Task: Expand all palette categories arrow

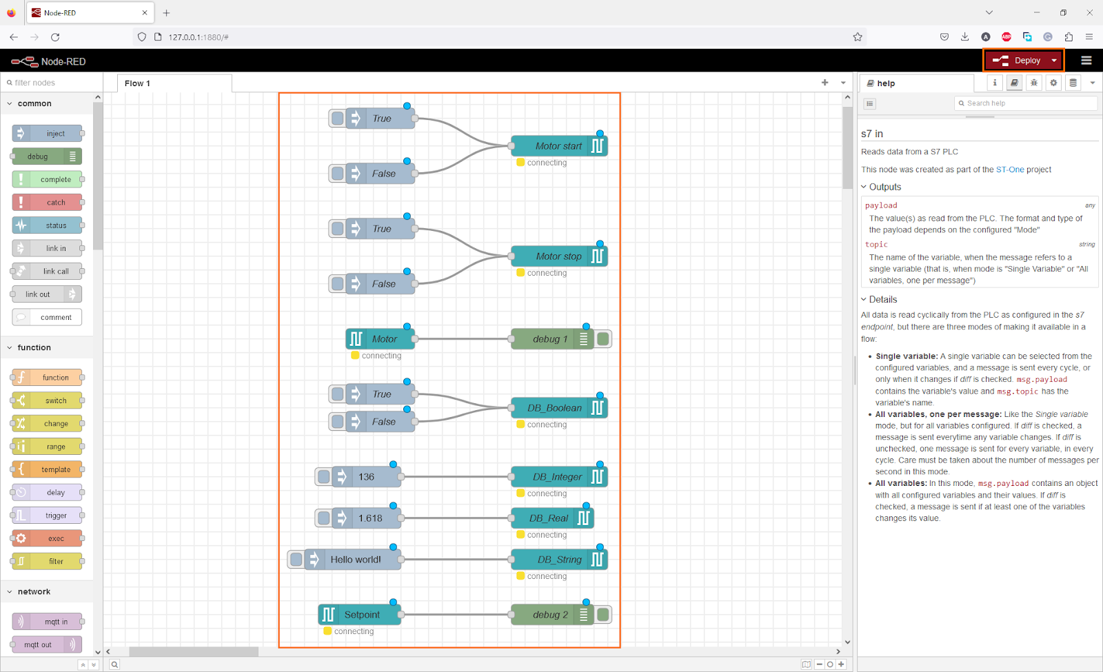Action: tap(94, 665)
